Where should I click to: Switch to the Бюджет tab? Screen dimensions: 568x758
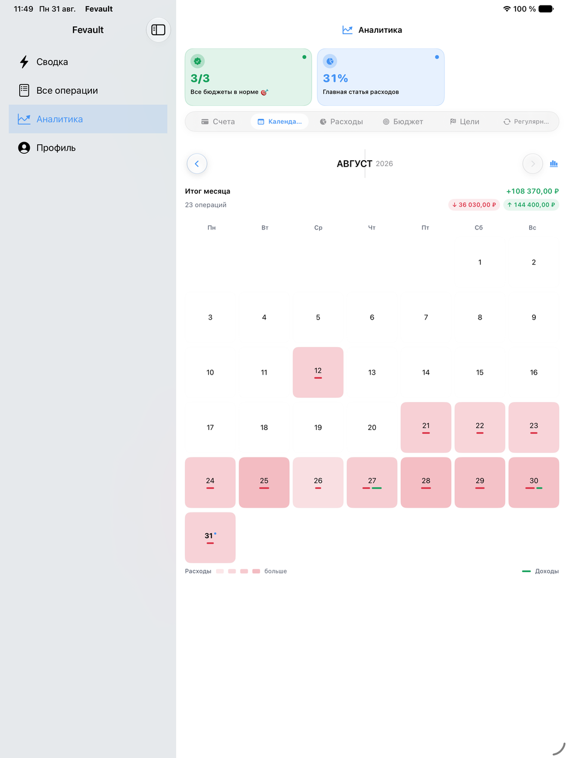pos(403,122)
